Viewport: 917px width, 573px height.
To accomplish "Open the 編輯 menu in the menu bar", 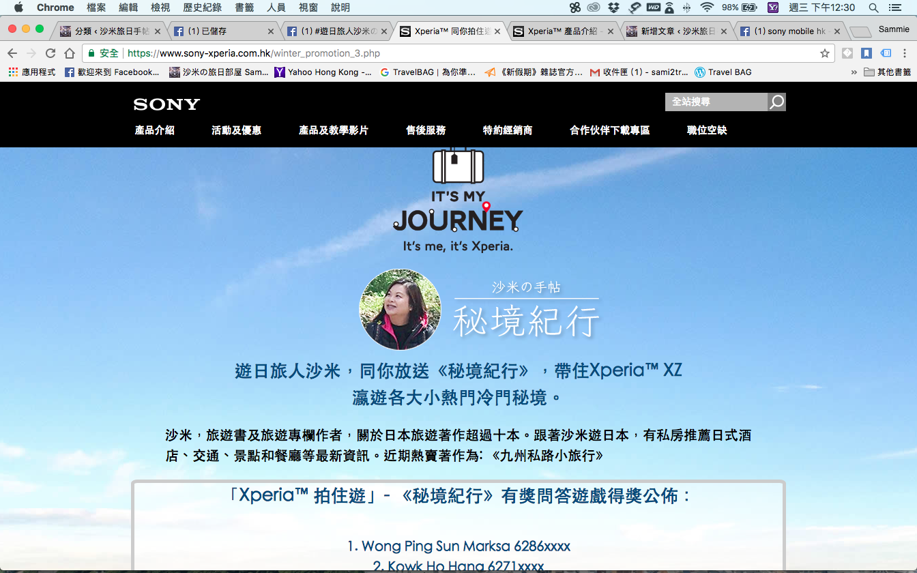I will (x=128, y=8).
